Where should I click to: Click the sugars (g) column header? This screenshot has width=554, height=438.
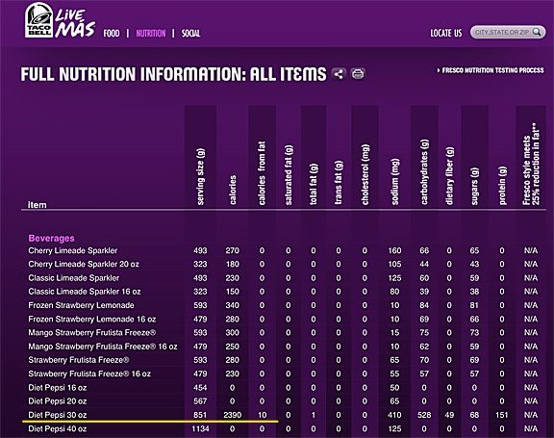tap(474, 187)
